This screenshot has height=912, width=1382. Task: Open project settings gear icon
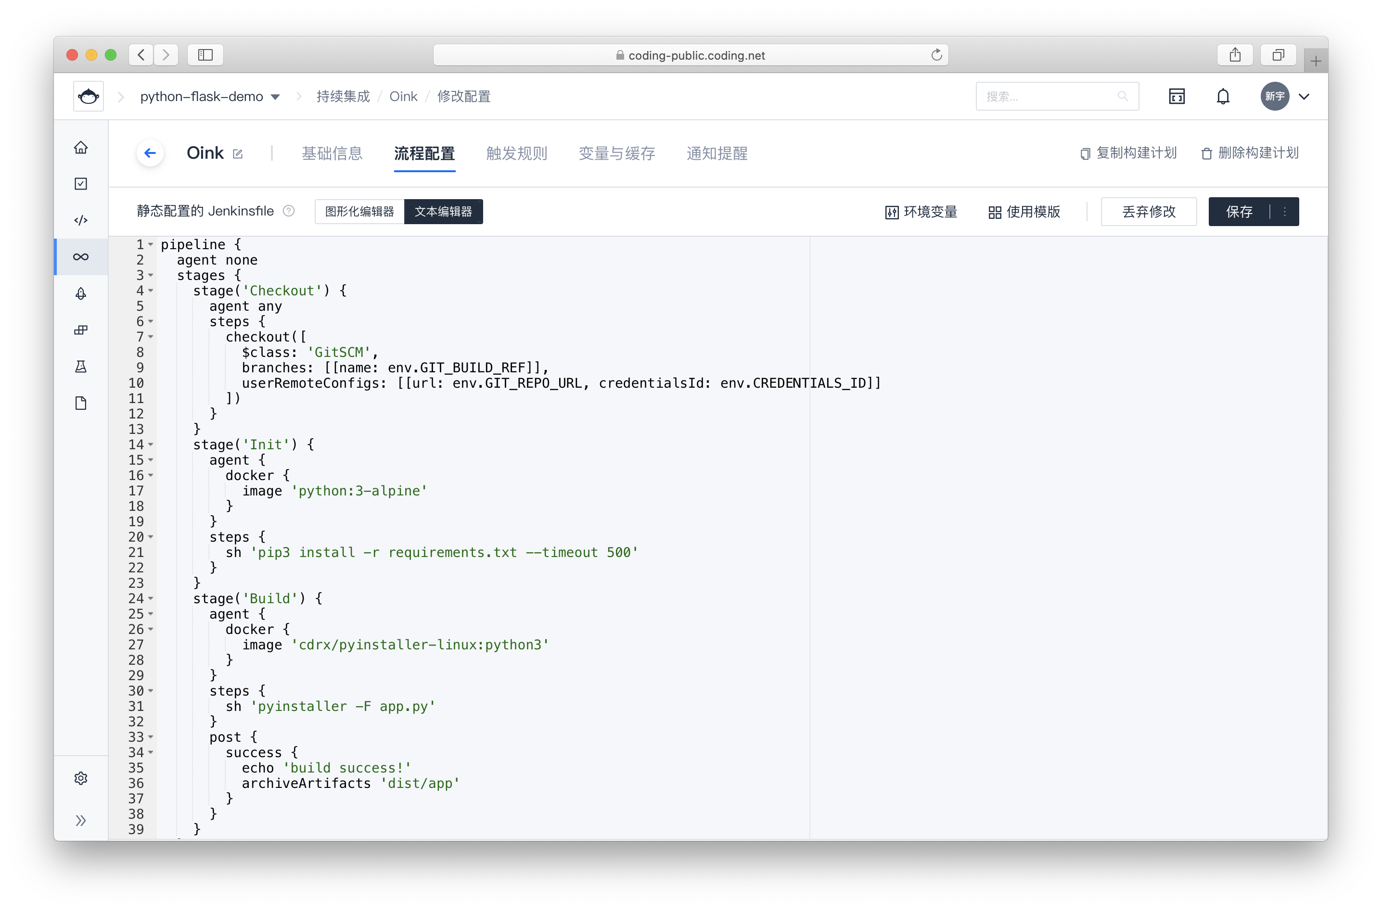click(81, 778)
